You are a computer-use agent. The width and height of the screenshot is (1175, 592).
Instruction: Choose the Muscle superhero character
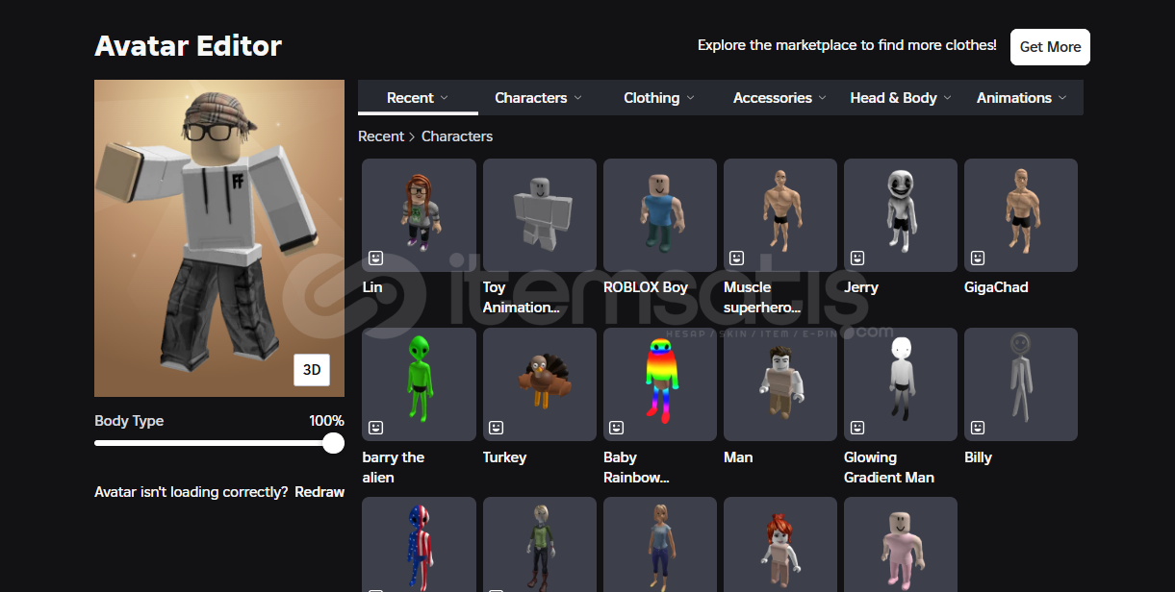click(x=780, y=215)
